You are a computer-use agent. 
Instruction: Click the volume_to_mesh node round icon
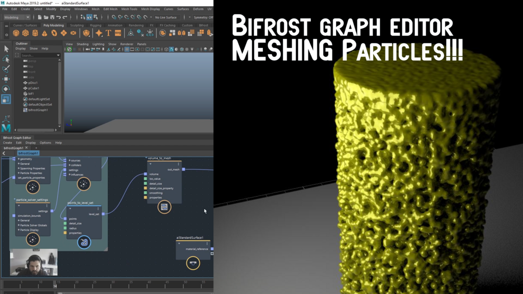[164, 207]
